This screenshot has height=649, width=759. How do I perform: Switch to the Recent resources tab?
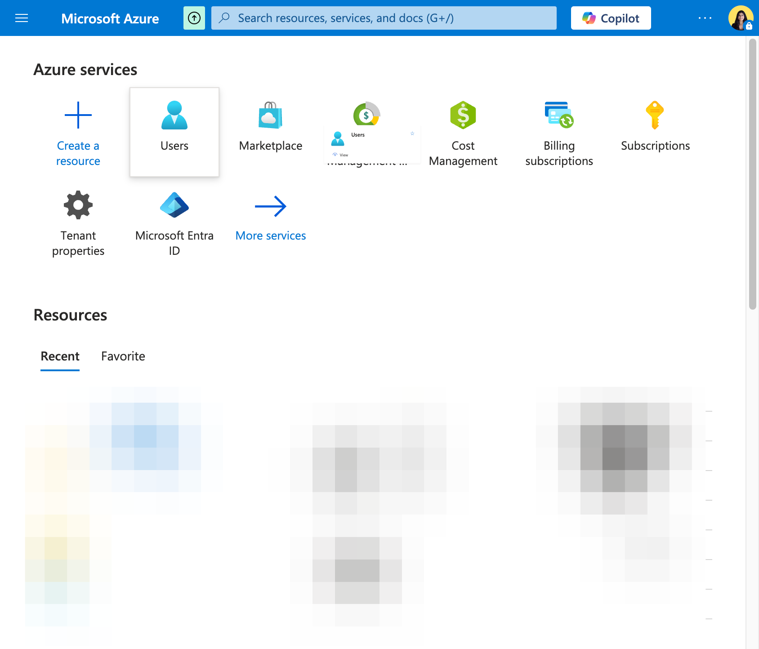pos(60,356)
